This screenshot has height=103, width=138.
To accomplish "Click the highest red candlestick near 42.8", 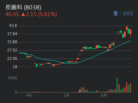I will tap(127, 28).
